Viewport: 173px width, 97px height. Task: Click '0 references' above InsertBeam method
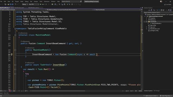pyautogui.click(x=30, y=63)
